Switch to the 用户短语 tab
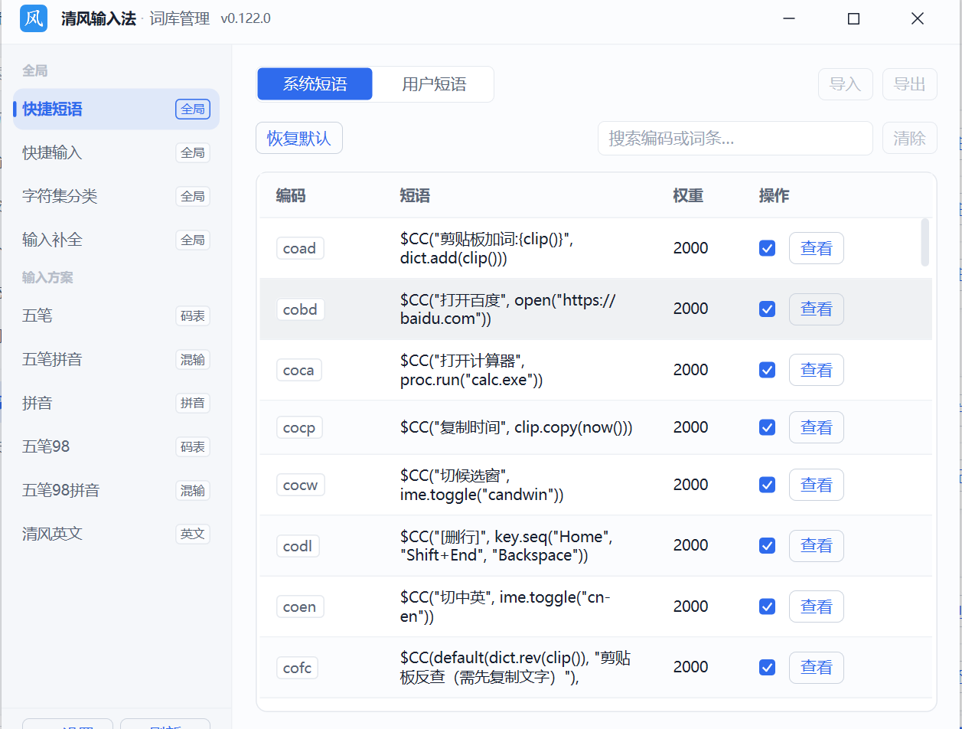 click(434, 84)
